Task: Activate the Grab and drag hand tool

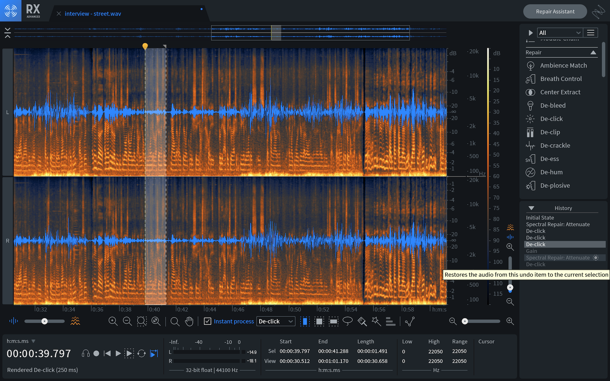Action: pyautogui.click(x=189, y=321)
